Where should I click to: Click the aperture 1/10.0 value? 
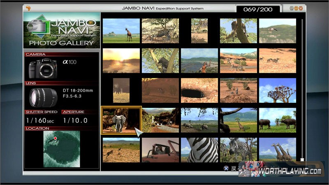[x=75, y=120]
